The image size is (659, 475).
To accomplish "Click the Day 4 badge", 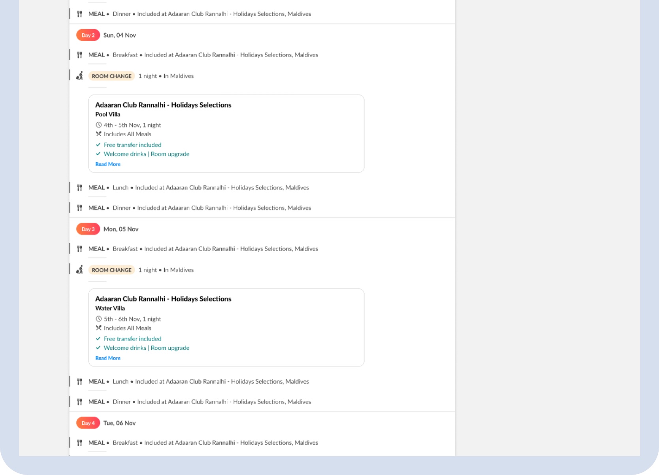I will point(88,423).
